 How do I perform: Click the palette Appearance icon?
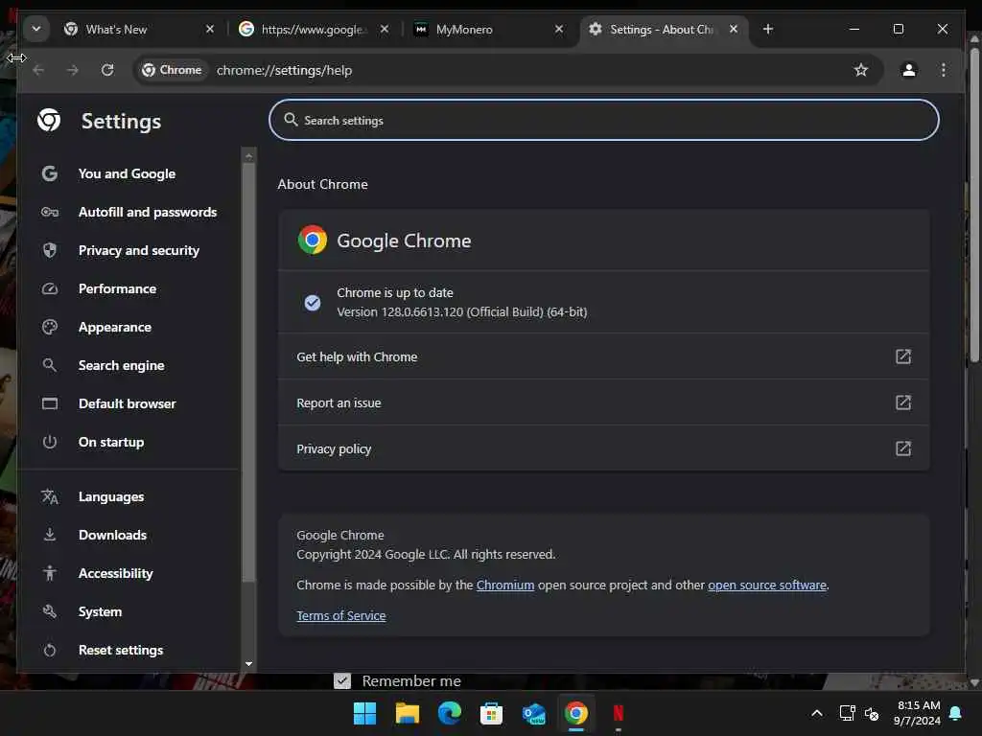(x=50, y=328)
